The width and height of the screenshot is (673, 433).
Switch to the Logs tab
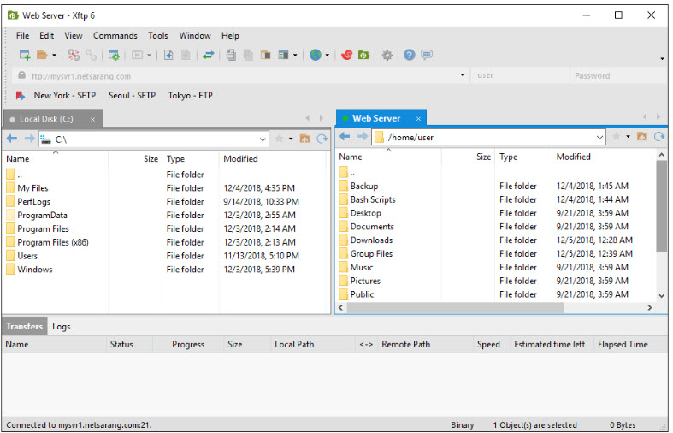62,327
